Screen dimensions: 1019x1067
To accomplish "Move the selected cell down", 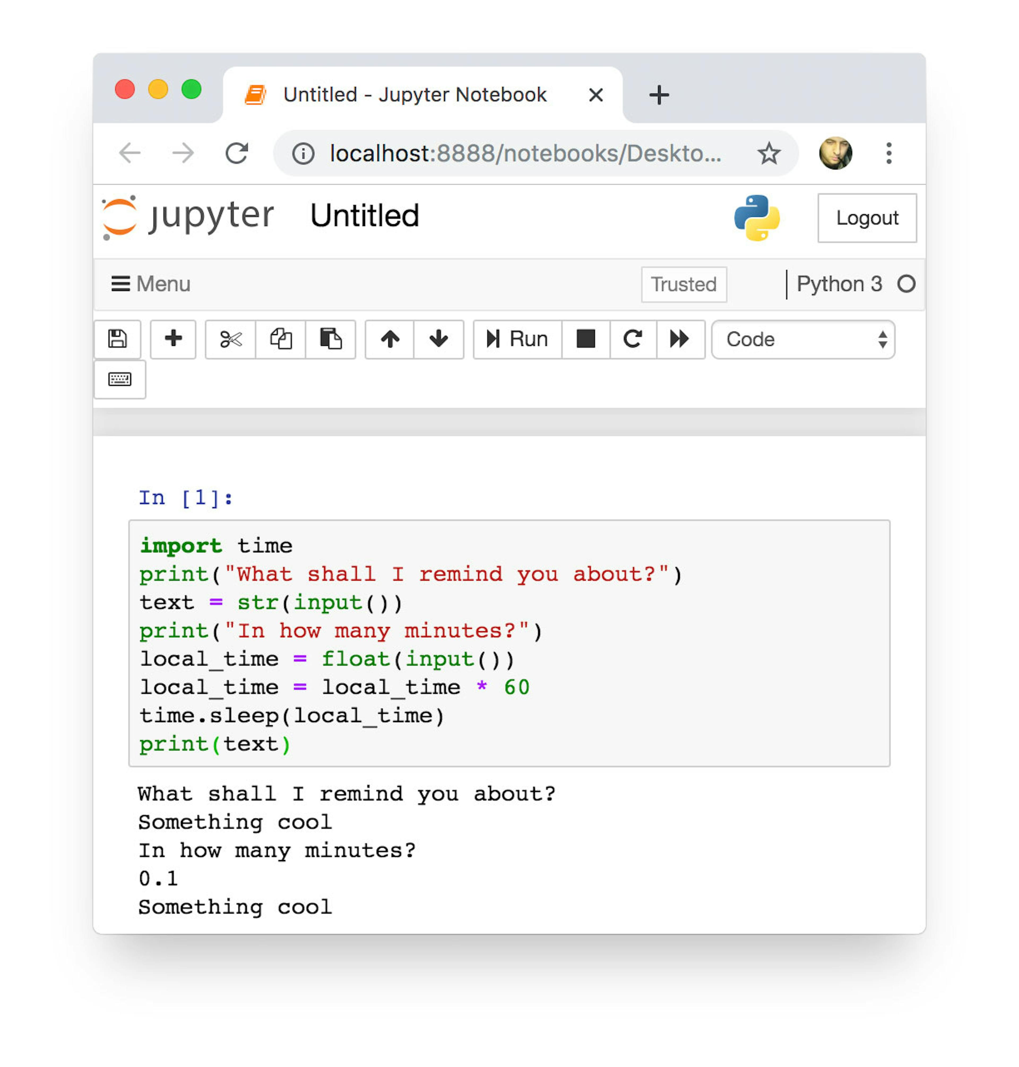I will click(x=438, y=339).
